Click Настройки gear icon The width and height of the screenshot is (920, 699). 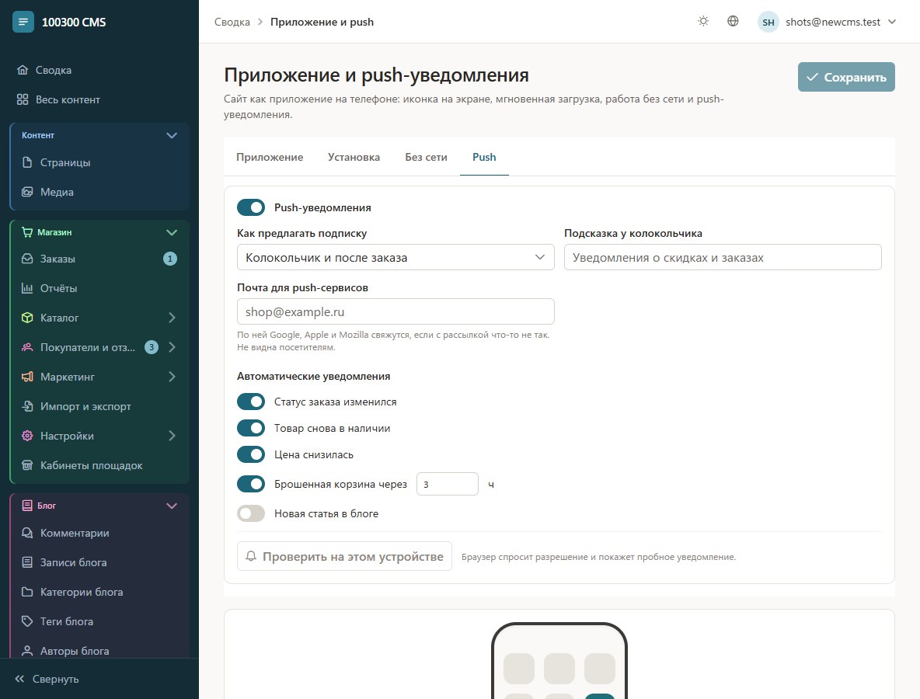point(27,436)
